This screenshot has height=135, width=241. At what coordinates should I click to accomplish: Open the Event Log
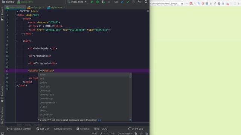(x=136, y=129)
